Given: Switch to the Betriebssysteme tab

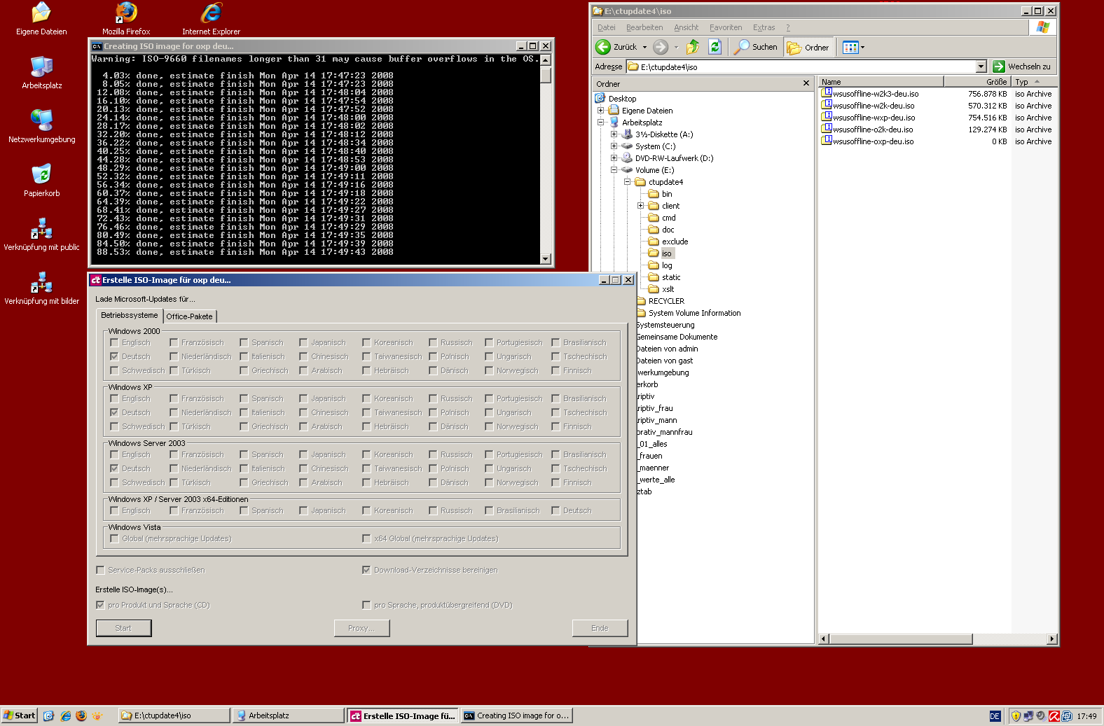Looking at the screenshot, I should (130, 316).
